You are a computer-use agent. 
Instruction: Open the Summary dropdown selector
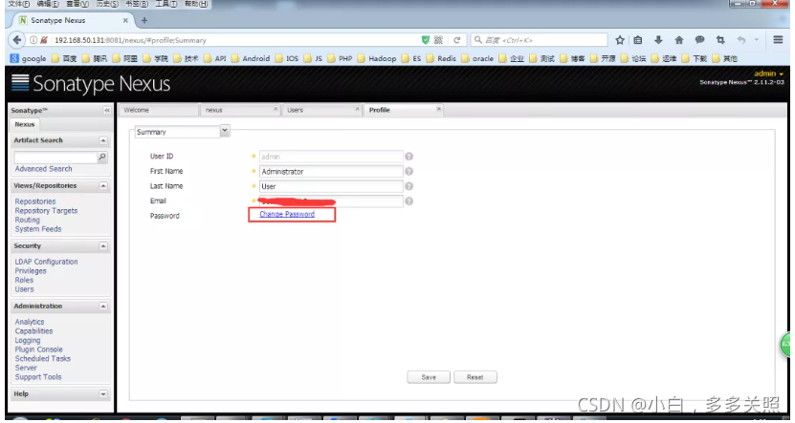(225, 131)
